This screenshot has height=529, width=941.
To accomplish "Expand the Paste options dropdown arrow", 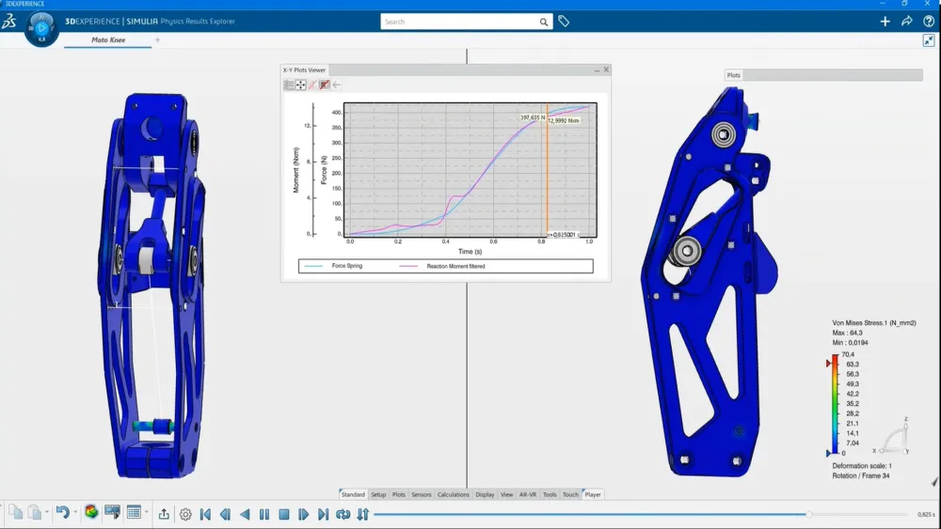I will click(x=46, y=513).
